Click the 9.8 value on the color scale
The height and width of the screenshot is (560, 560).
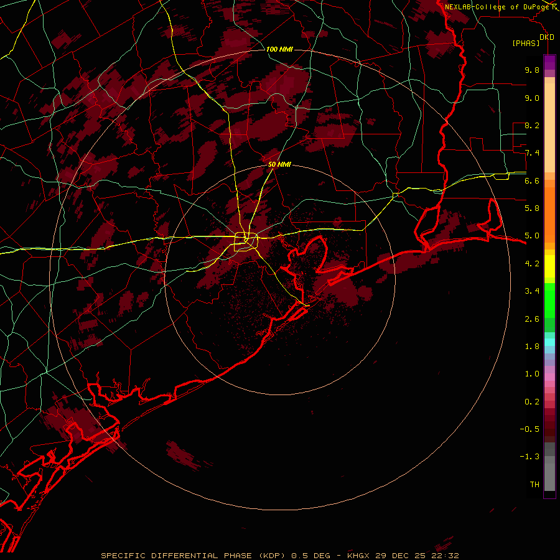pyautogui.click(x=532, y=70)
